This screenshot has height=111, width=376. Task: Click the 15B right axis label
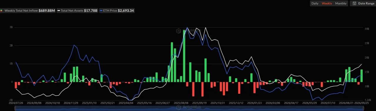click(367, 72)
